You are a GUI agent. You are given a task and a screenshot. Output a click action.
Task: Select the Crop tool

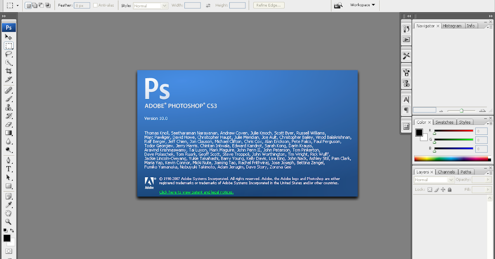click(9, 71)
